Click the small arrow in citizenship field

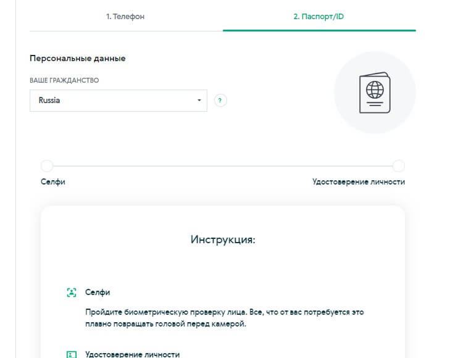click(x=199, y=101)
